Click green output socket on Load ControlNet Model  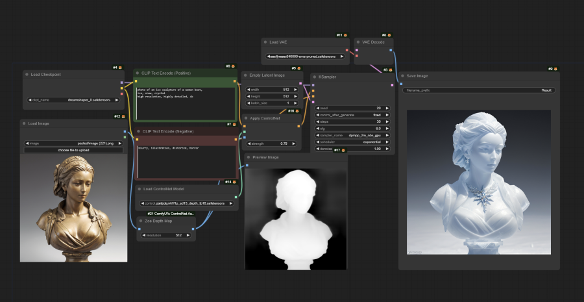(x=236, y=197)
